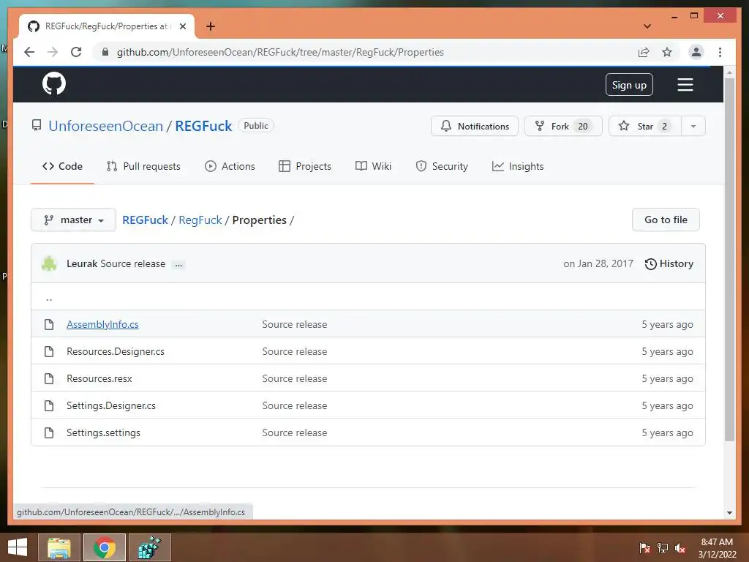The height and width of the screenshot is (562, 749).
Task: Click the padlock site info icon
Action: 105,52
